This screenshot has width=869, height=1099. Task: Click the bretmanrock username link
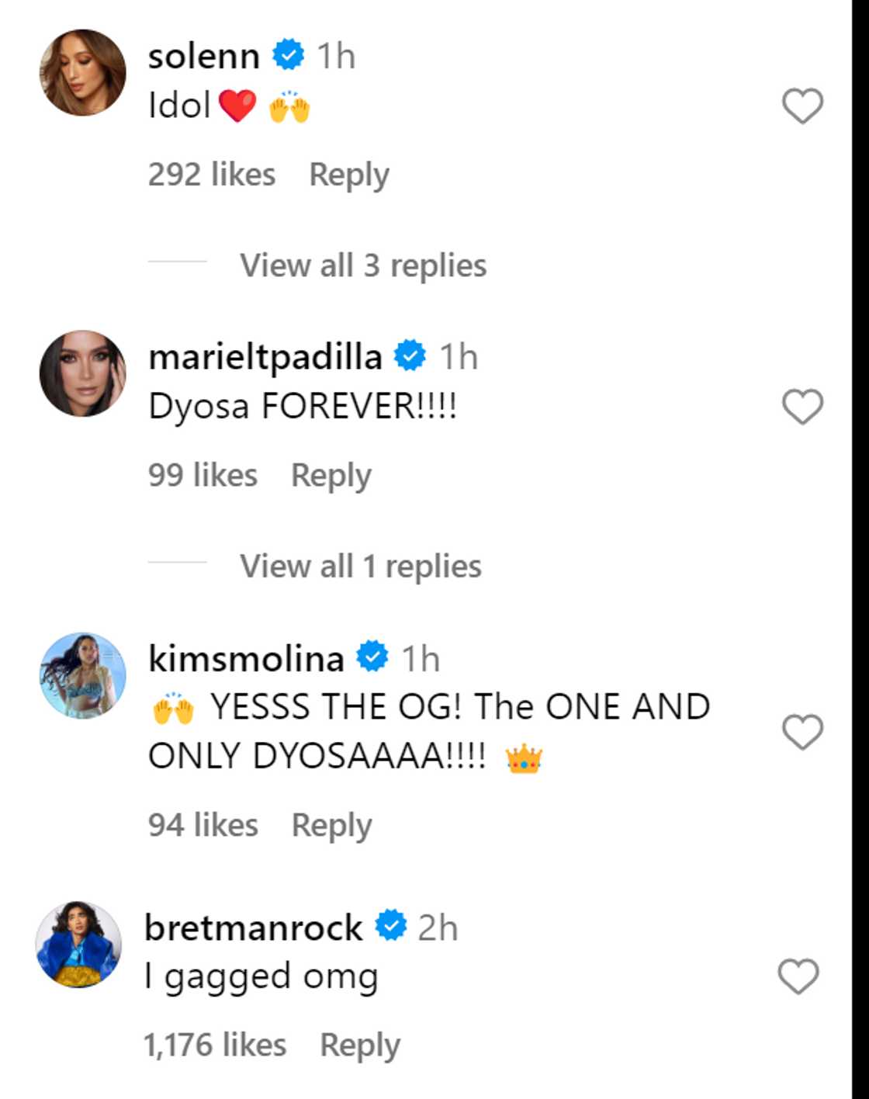(x=253, y=927)
